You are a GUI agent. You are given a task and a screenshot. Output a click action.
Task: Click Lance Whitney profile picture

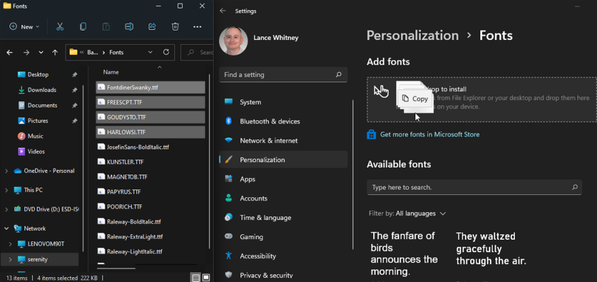(x=233, y=41)
